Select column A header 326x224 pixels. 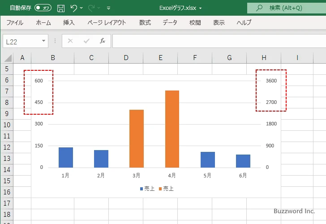(22, 58)
